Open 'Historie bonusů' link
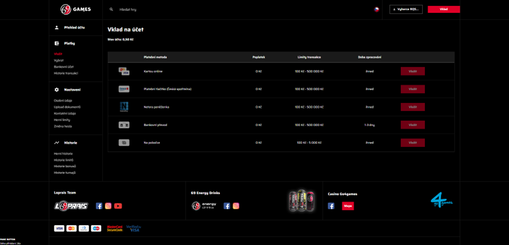The height and width of the screenshot is (245, 509). point(65,166)
